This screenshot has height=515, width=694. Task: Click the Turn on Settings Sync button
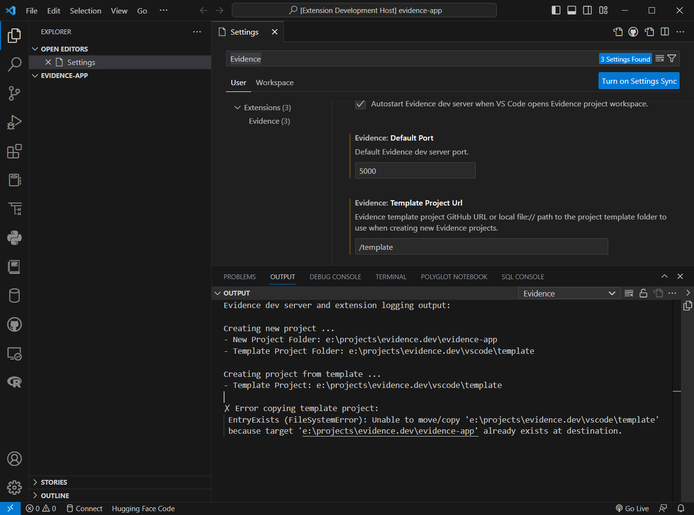[x=639, y=81]
